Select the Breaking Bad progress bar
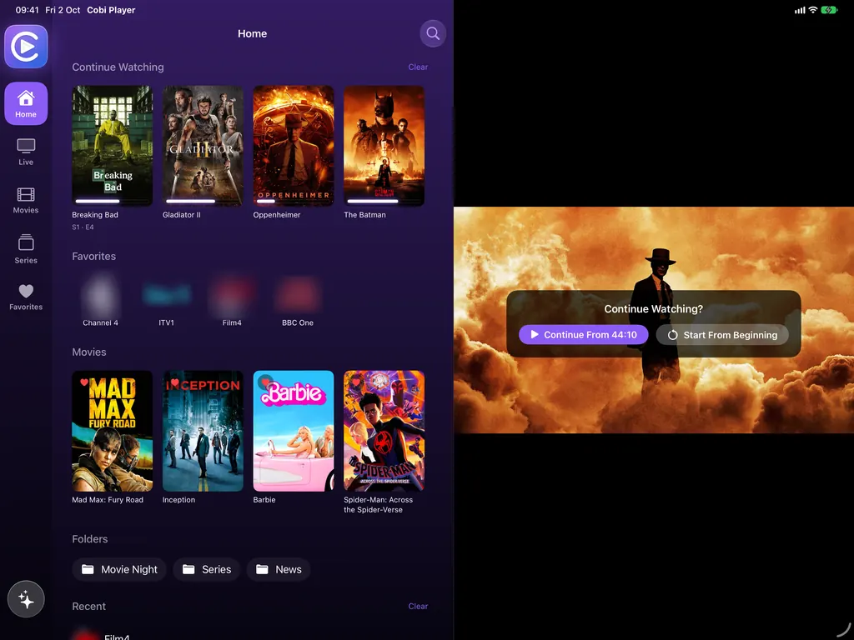Viewport: 854px width, 640px height. [113, 201]
